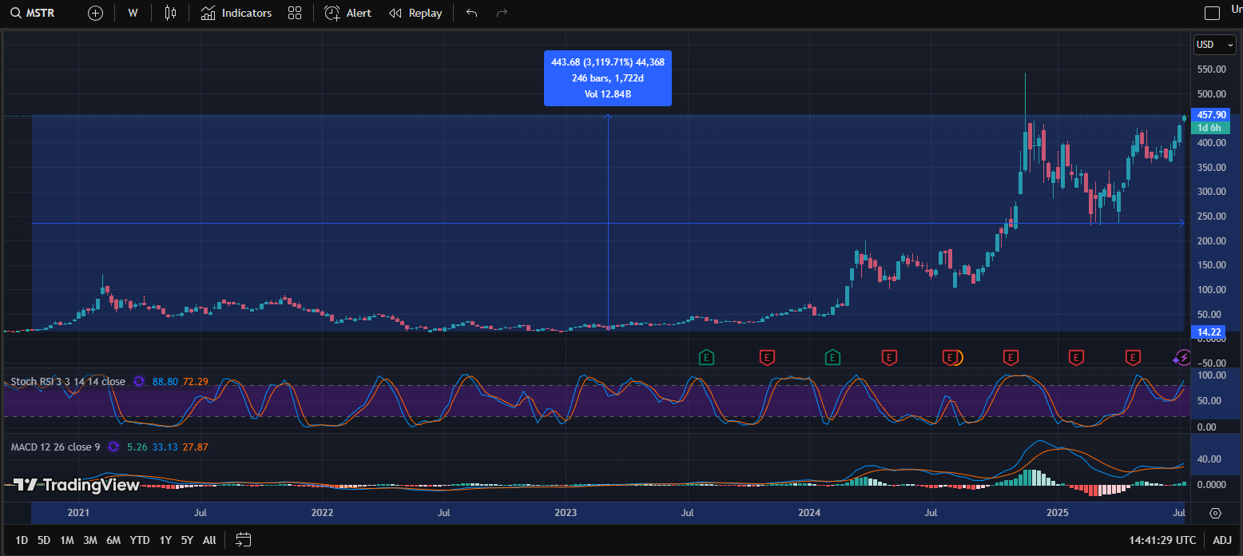Click the plus compare symbol icon
The width and height of the screenshot is (1243, 556).
tap(95, 13)
